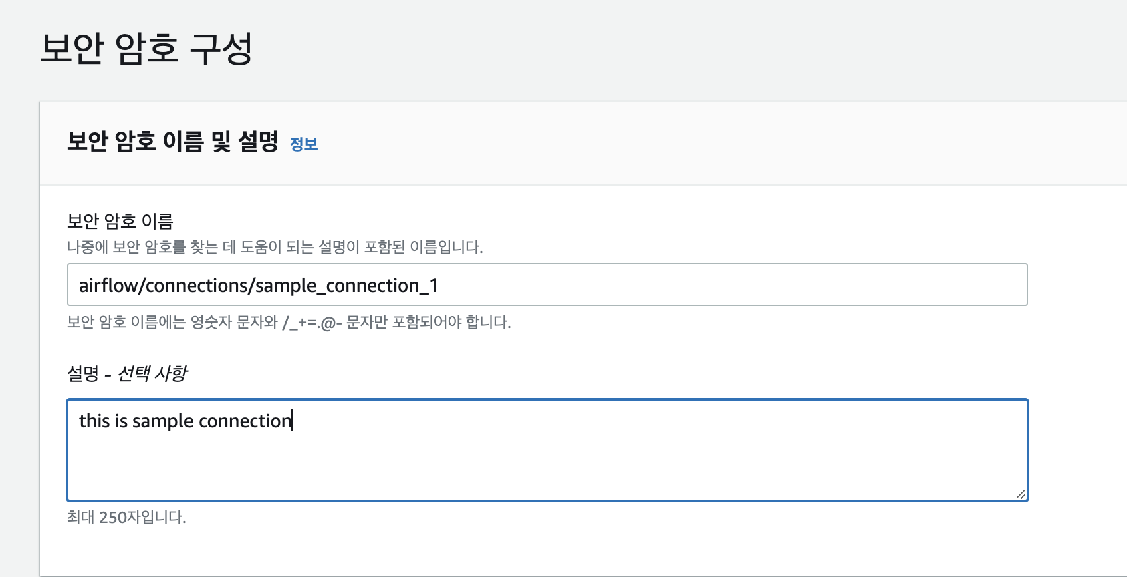Click the allowed characters hint text below name field
Image resolution: width=1127 pixels, height=577 pixels.
click(287, 323)
